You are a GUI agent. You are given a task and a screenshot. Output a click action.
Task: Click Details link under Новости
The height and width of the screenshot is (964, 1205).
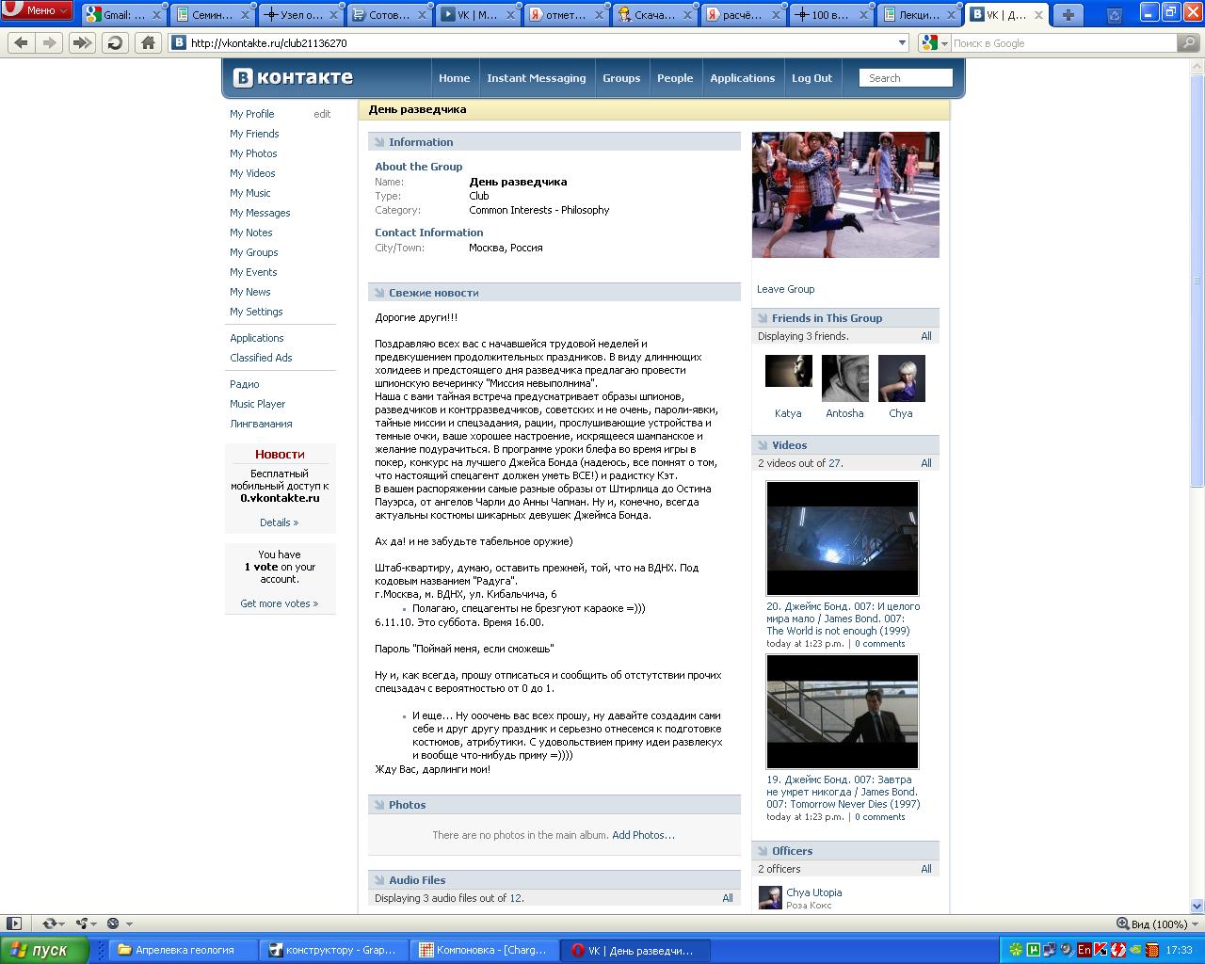pos(280,522)
